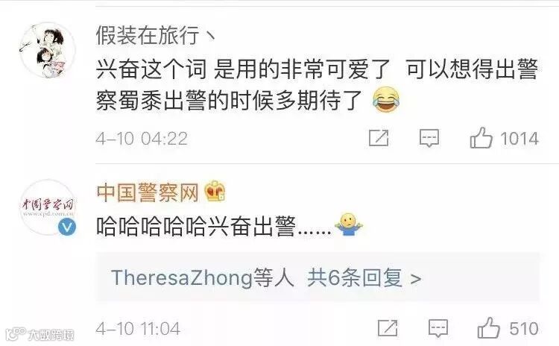
Task: Share the first comment via repost icon
Action: 379,138
